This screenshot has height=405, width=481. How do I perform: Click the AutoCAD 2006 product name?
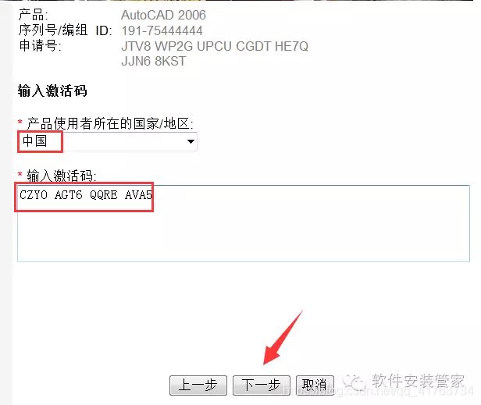(163, 15)
